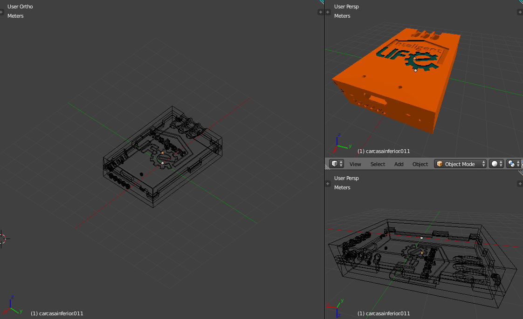
Task: Expand the tool shelf plus in User Ortho viewport
Action: coord(1,12)
